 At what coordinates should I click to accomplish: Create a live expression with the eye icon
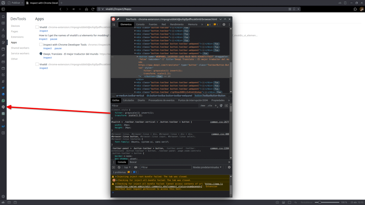135,167
